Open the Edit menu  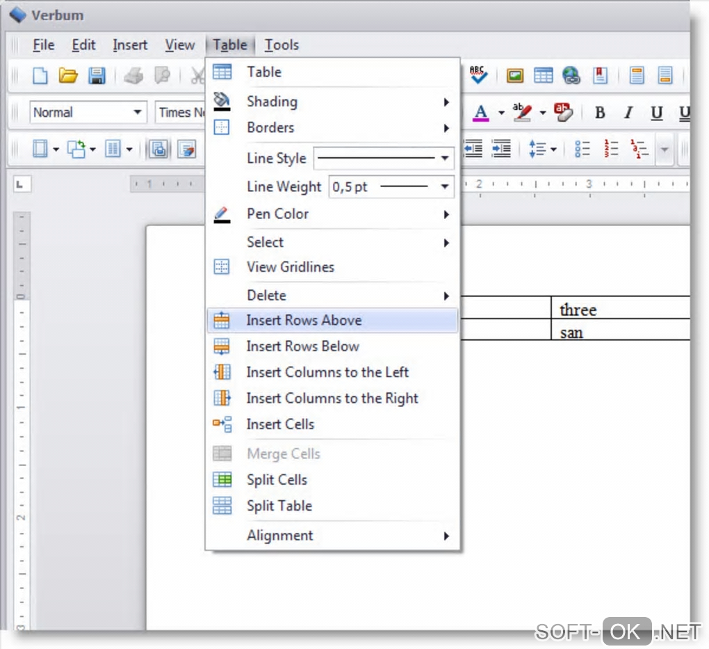[83, 45]
